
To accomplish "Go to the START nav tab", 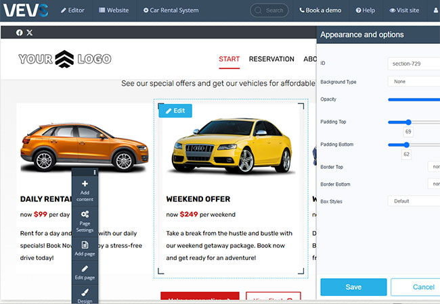I will pos(229,59).
